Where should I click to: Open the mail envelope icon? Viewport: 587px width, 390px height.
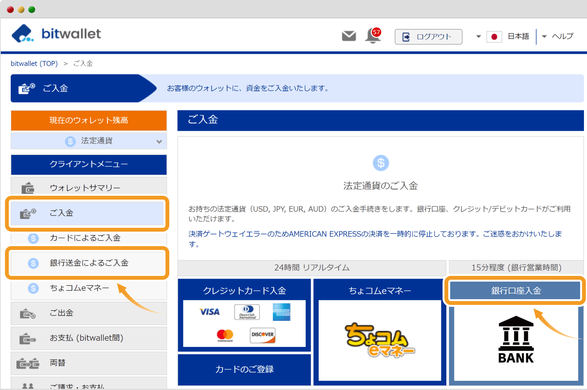[349, 36]
